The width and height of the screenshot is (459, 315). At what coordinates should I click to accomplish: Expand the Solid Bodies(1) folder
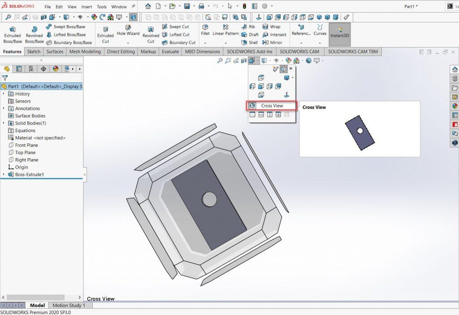click(x=4, y=123)
